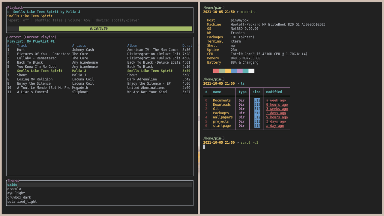Click the '3 days ago' modified value
This screenshot has height=216, width=384.
(276, 121)
